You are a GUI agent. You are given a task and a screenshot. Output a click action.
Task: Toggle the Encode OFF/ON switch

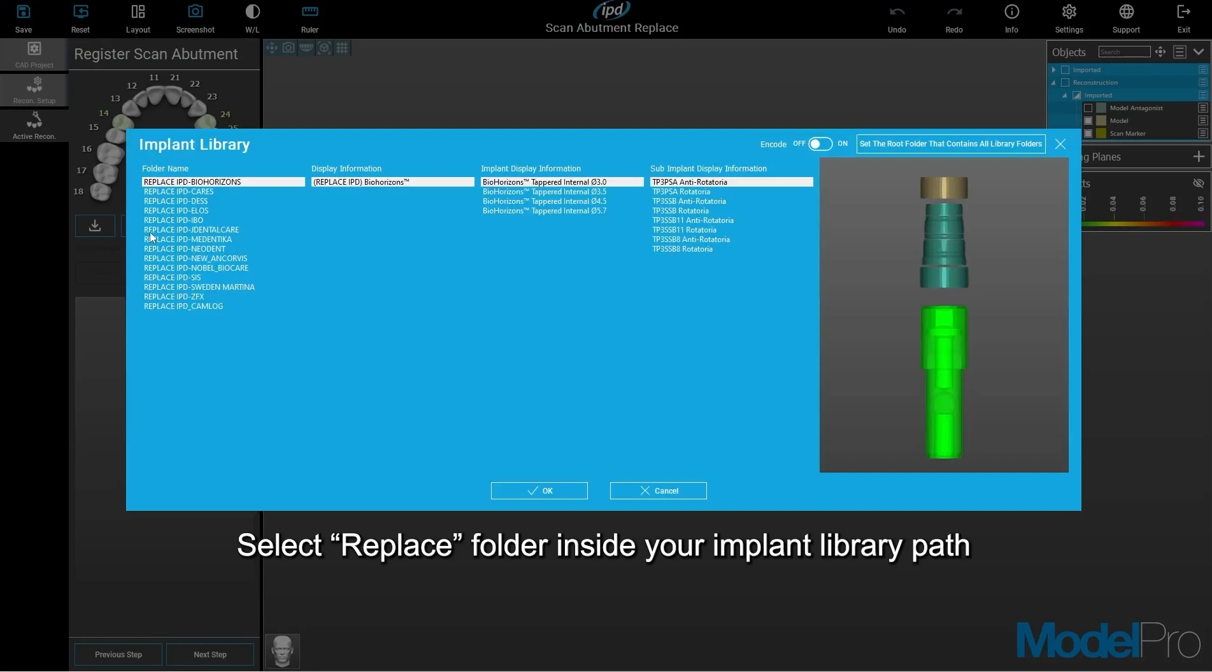(820, 144)
